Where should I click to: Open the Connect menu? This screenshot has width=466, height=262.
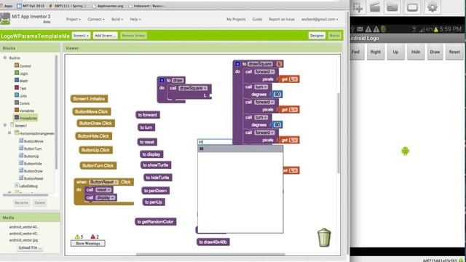[x=96, y=20]
